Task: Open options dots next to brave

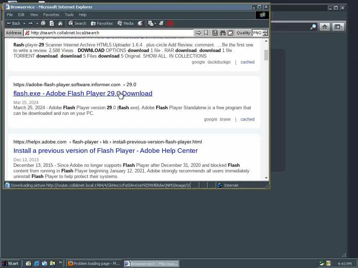Action: [236, 120]
